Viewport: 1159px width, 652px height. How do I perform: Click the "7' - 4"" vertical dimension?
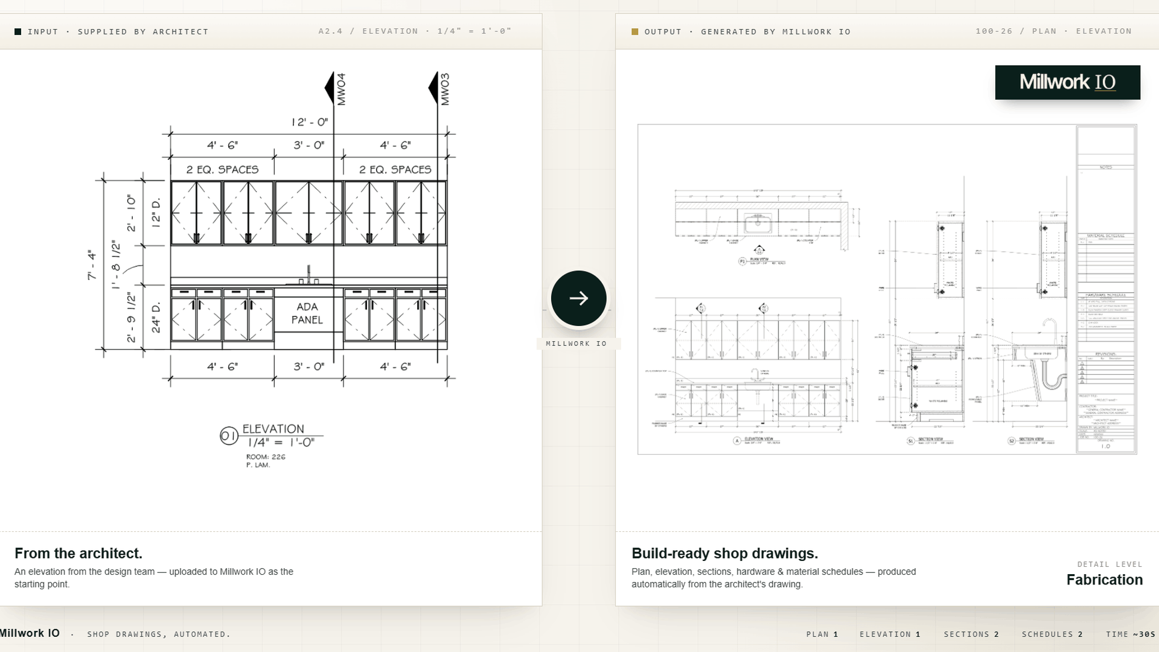click(92, 265)
